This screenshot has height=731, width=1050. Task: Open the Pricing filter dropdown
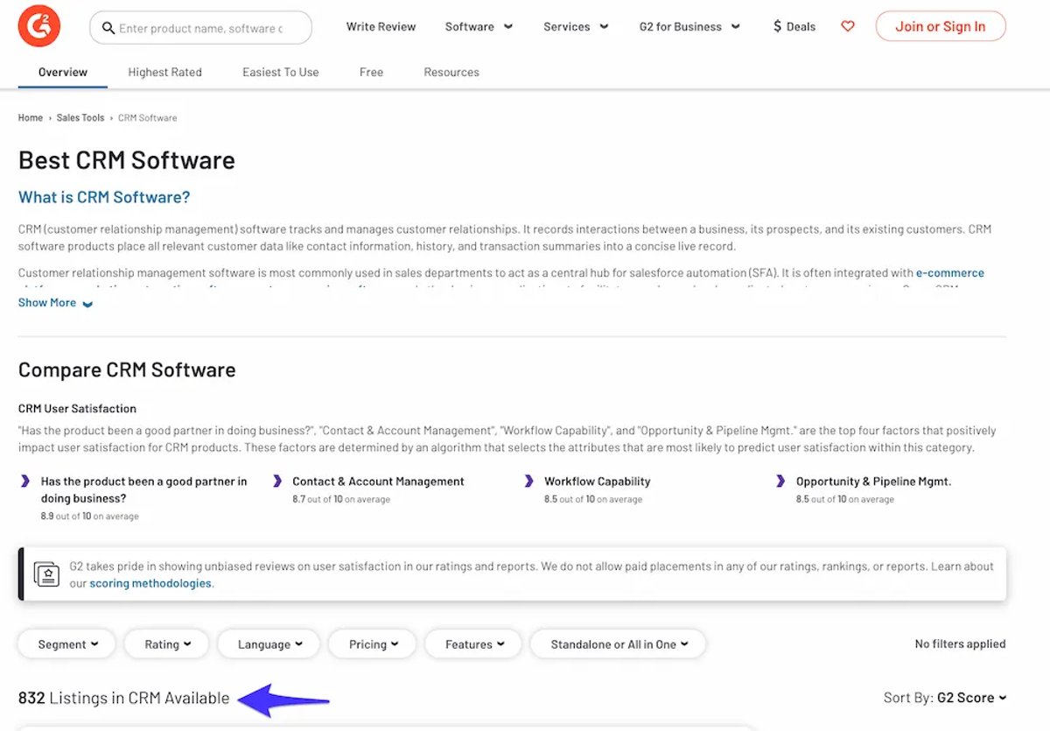[x=372, y=644]
